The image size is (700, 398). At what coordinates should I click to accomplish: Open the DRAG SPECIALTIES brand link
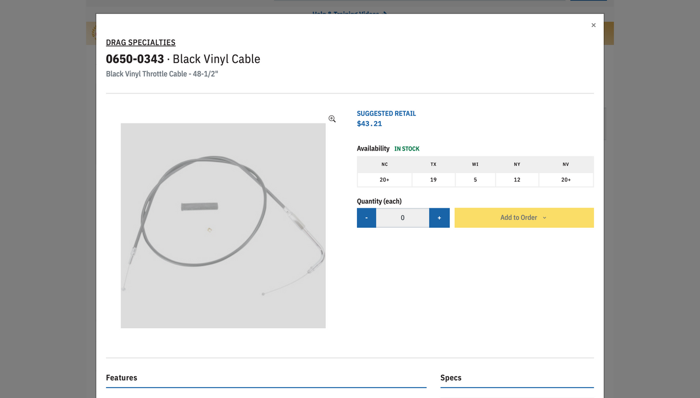[141, 43]
